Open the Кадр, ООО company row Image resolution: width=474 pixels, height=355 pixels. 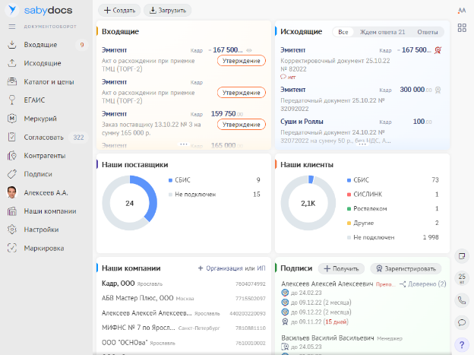(x=184, y=284)
